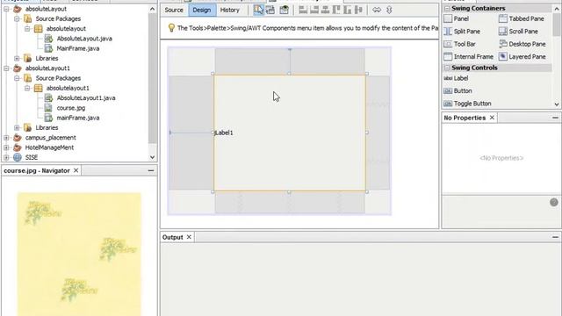Minimize the Properties panel

pyautogui.click(x=555, y=118)
